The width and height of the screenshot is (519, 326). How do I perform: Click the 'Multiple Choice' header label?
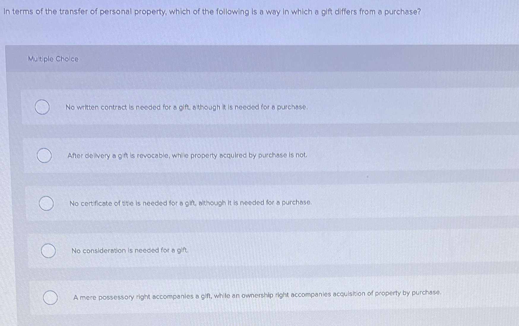(53, 59)
